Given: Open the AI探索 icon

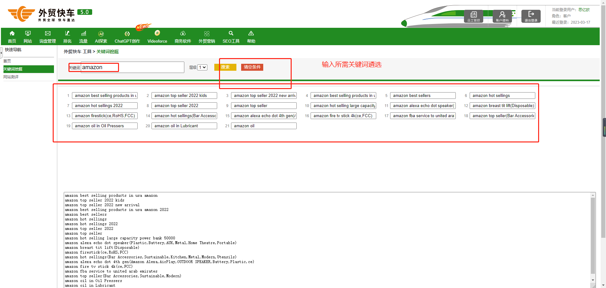Looking at the screenshot, I should tap(101, 33).
